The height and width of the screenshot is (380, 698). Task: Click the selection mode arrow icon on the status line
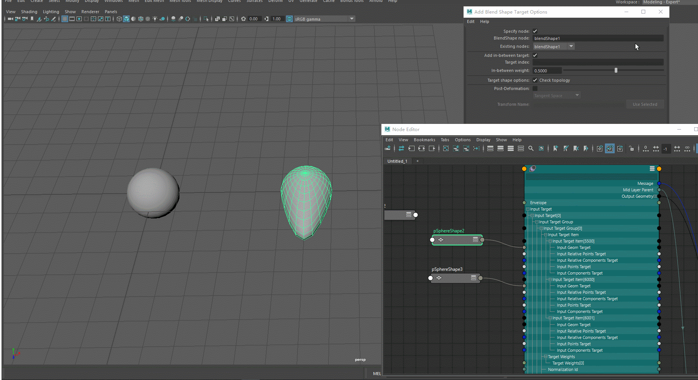click(206, 19)
